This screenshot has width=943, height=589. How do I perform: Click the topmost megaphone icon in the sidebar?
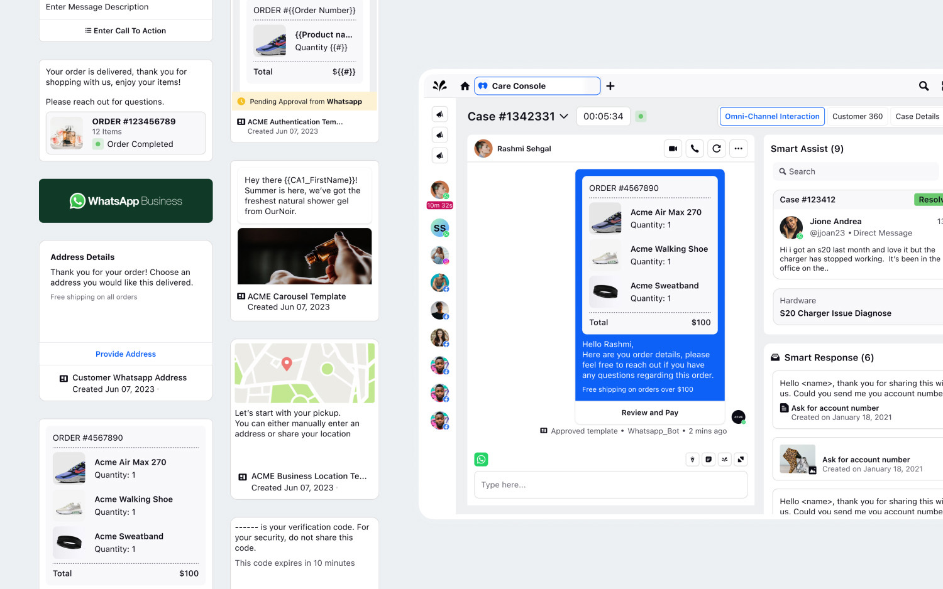[440, 114]
